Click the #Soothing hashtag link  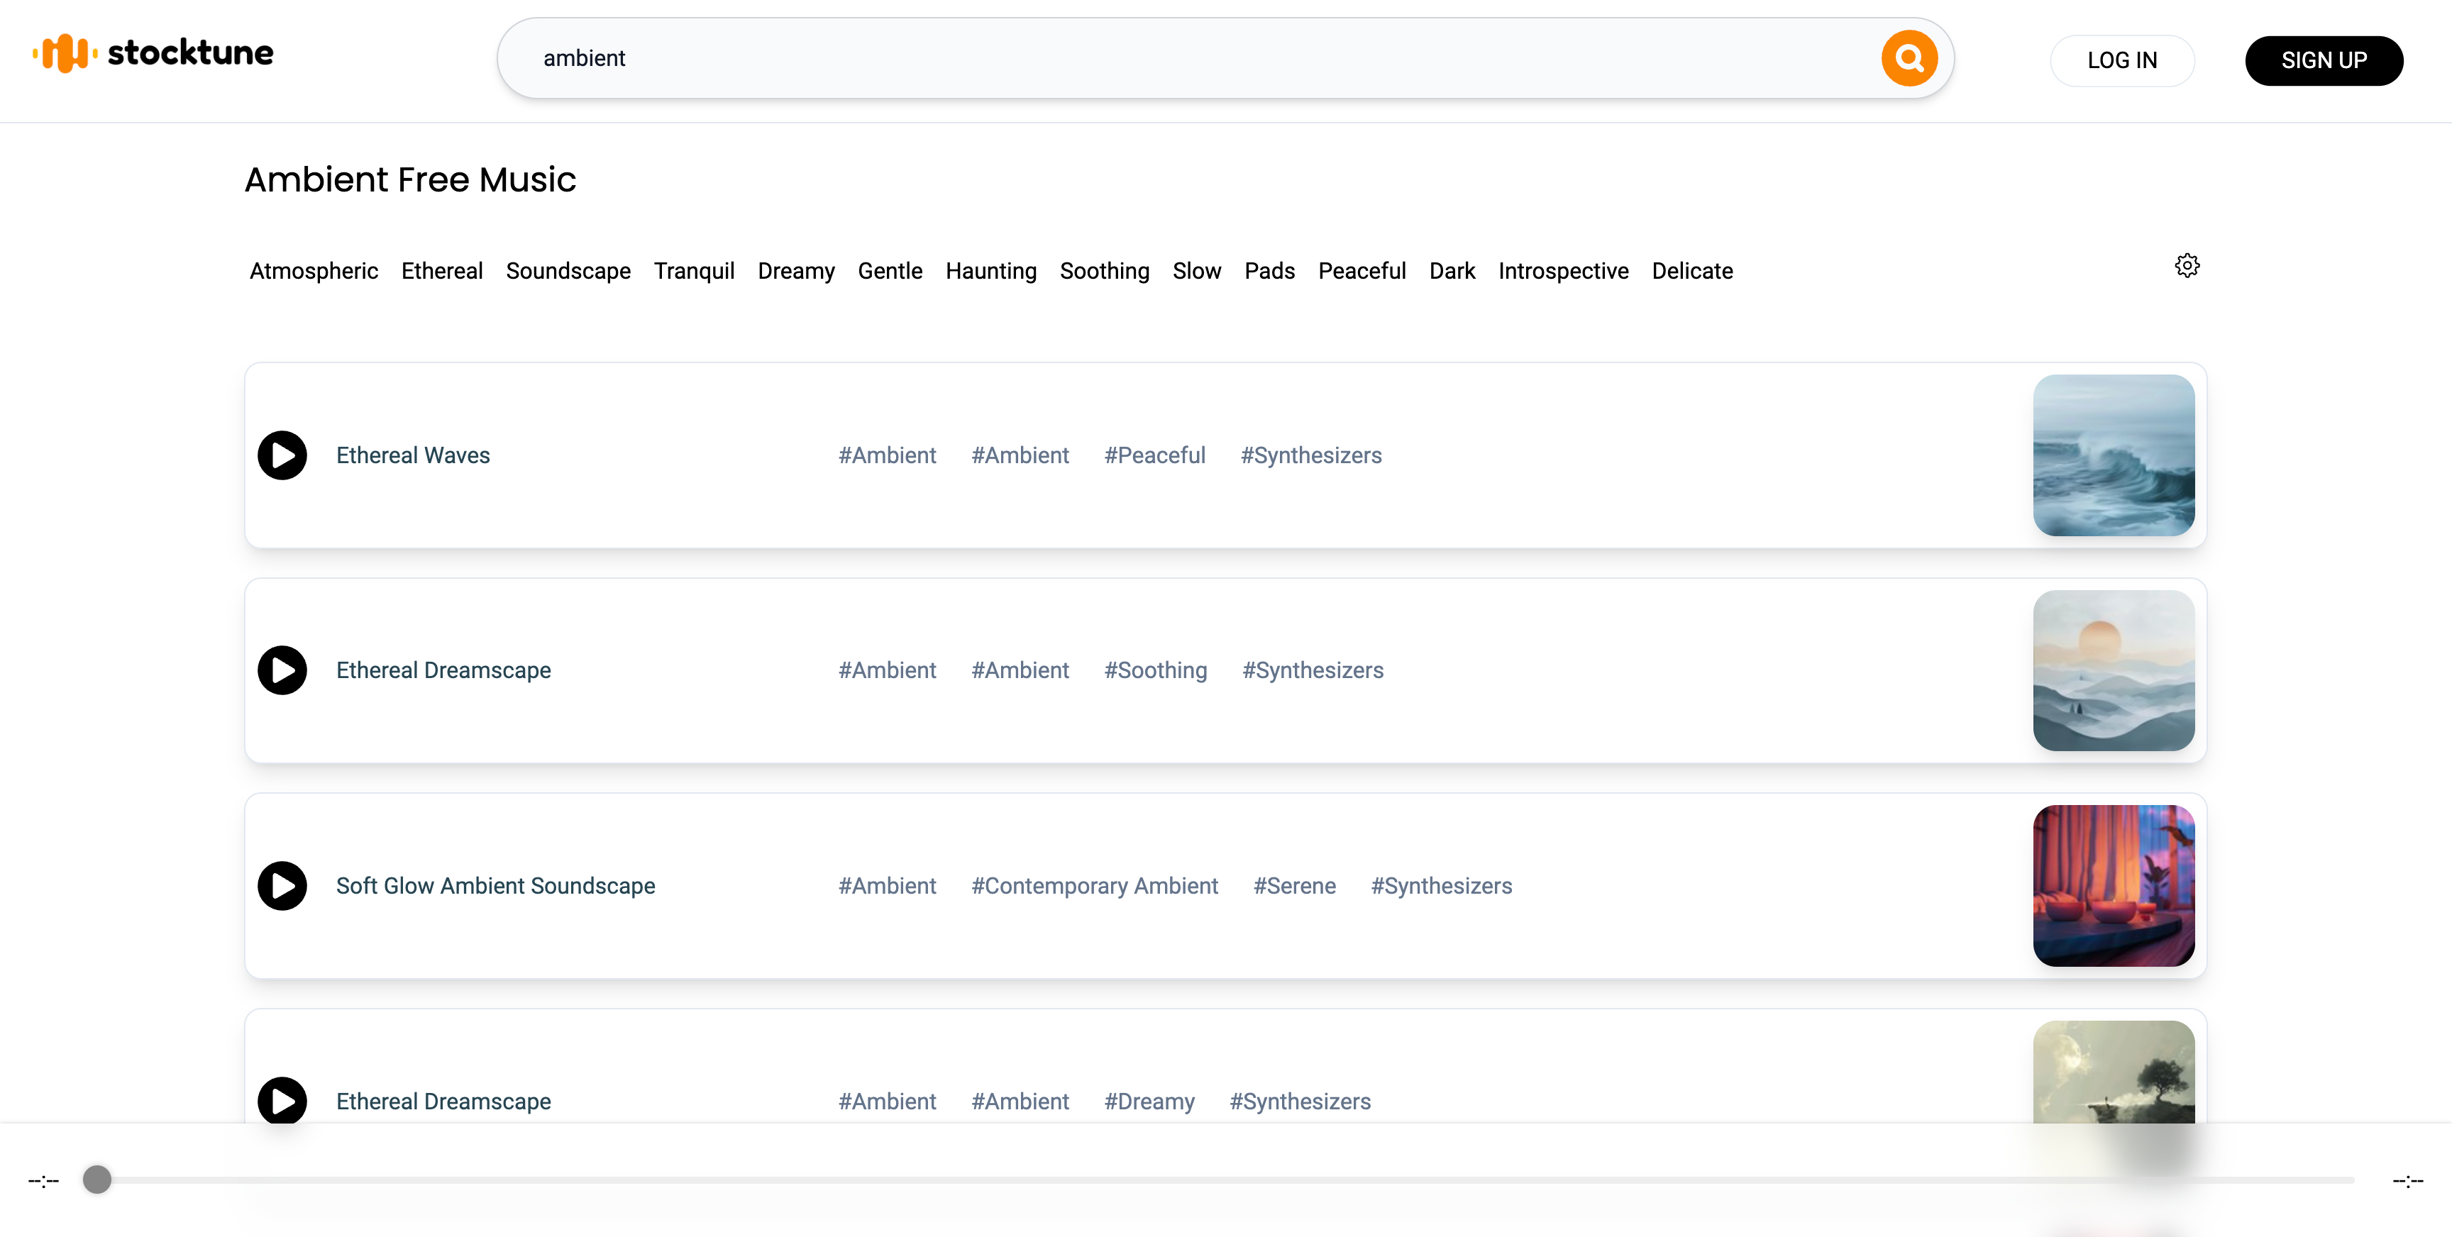coord(1154,671)
